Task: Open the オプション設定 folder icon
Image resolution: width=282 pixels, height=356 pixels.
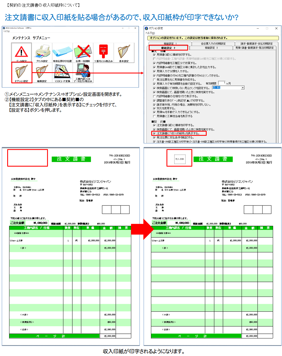Action: 22,72
